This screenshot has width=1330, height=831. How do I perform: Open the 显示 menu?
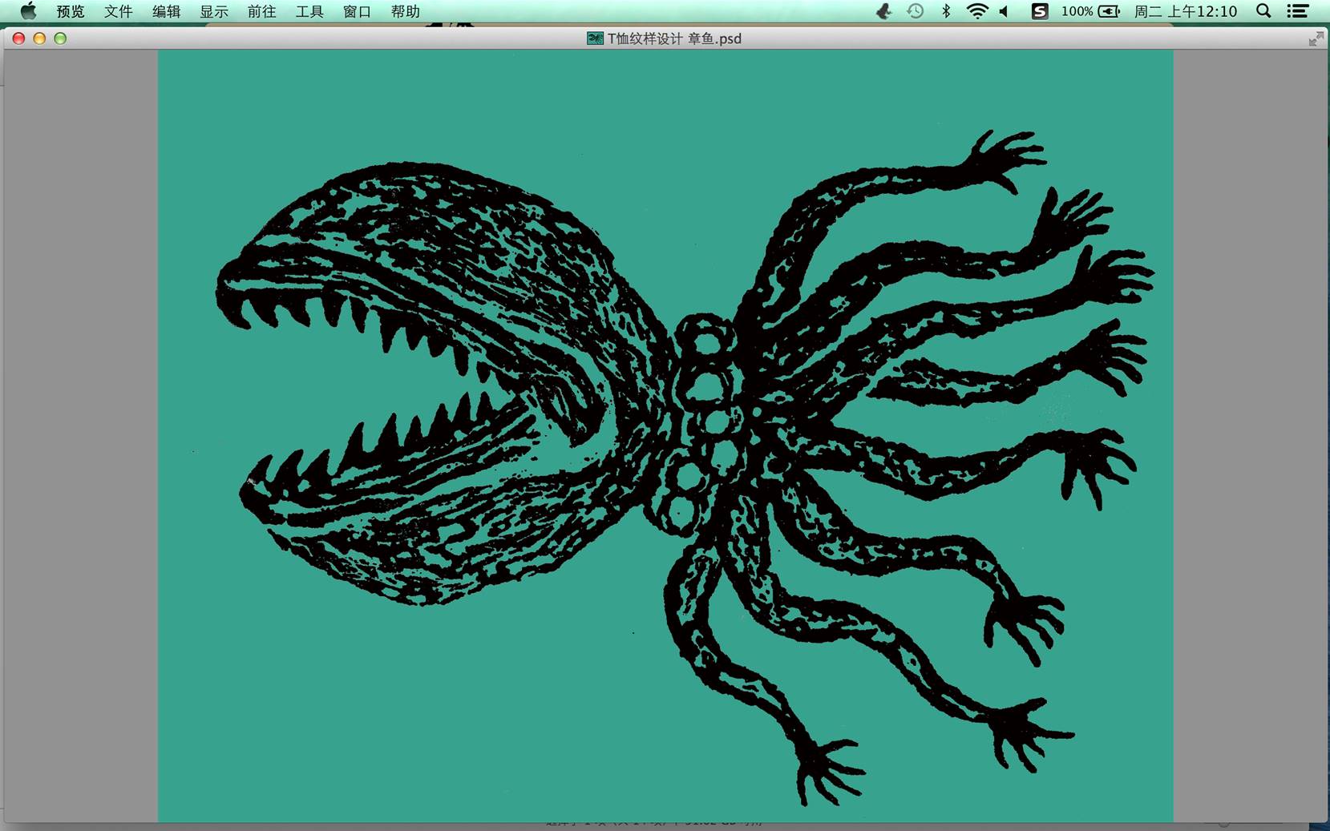tap(214, 11)
